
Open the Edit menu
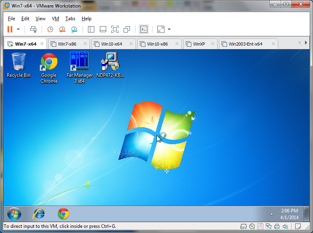(25, 19)
